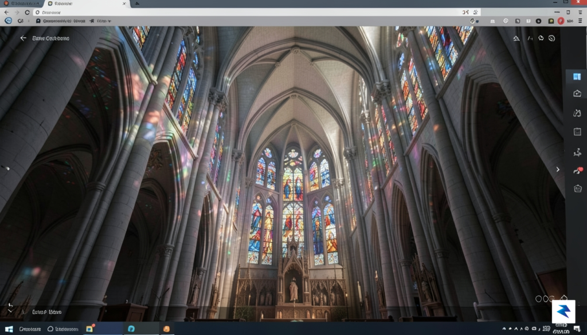Viewport: 587px width, 335px height.
Task: Open the second right sidebar icon below blue grid
Action: click(x=577, y=93)
